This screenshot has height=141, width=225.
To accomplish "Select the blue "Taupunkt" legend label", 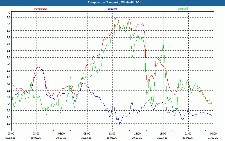I will tap(112, 9).
